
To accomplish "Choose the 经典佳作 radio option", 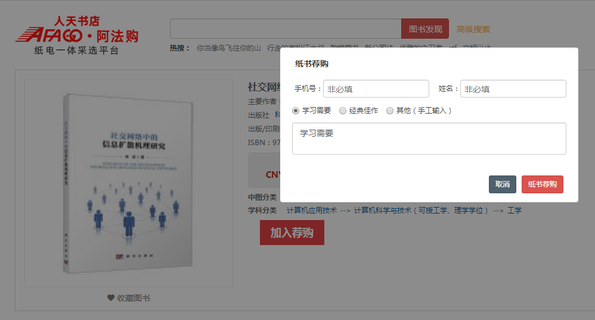I will pos(343,111).
